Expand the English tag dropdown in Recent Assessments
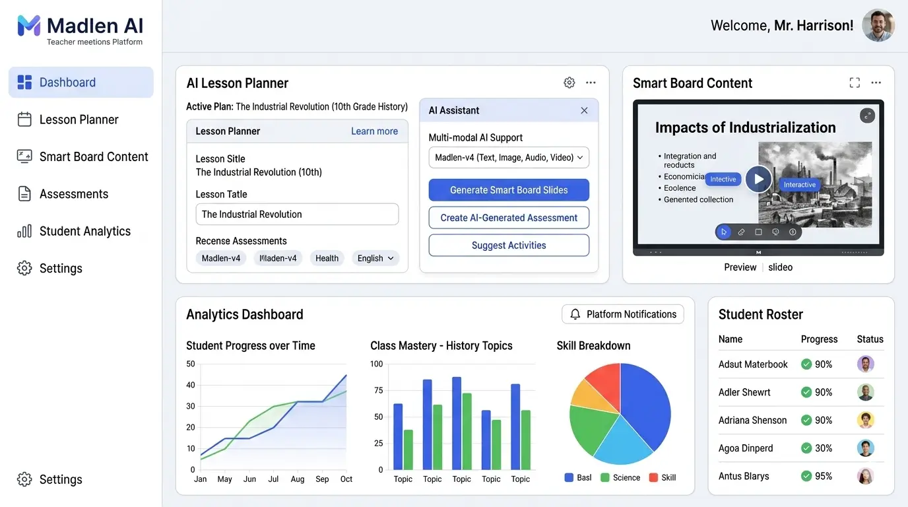 375,258
